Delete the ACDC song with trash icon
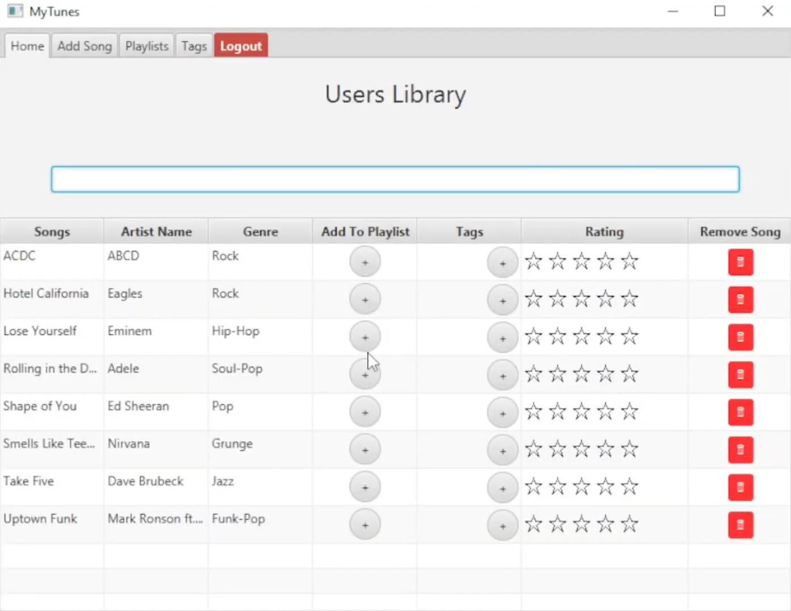Image resolution: width=791 pixels, height=611 pixels. point(740,262)
